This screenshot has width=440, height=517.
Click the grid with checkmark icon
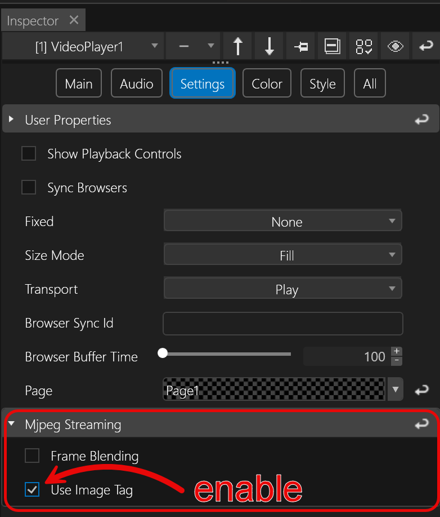pyautogui.click(x=363, y=46)
